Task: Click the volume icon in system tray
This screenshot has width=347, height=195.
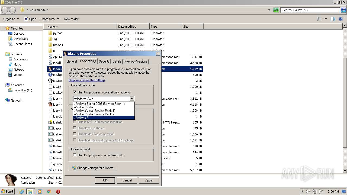Action: 309,191
